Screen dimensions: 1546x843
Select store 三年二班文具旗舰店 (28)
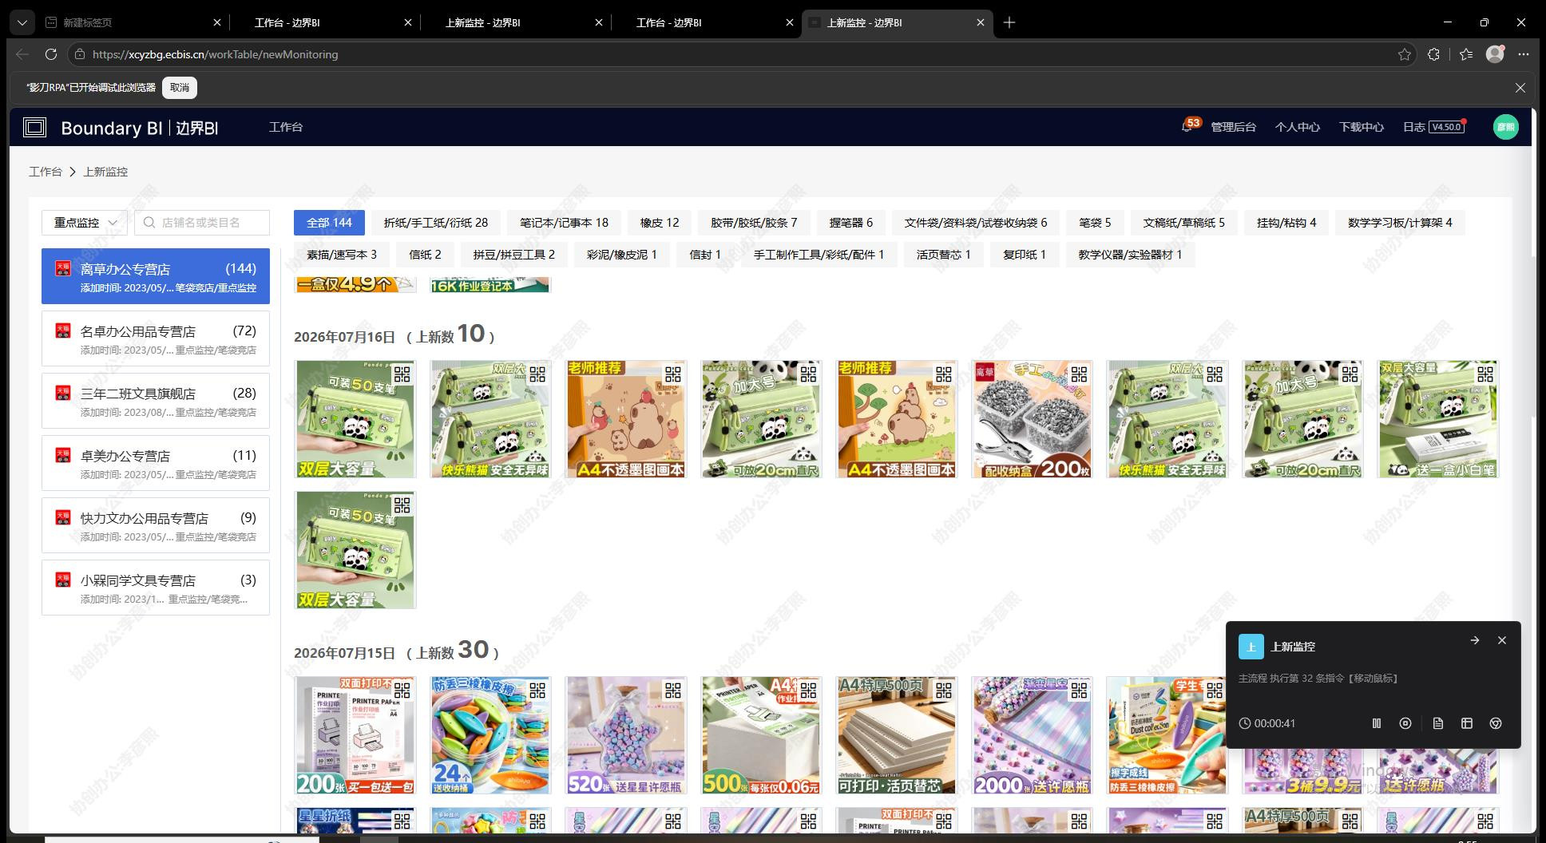coord(156,401)
